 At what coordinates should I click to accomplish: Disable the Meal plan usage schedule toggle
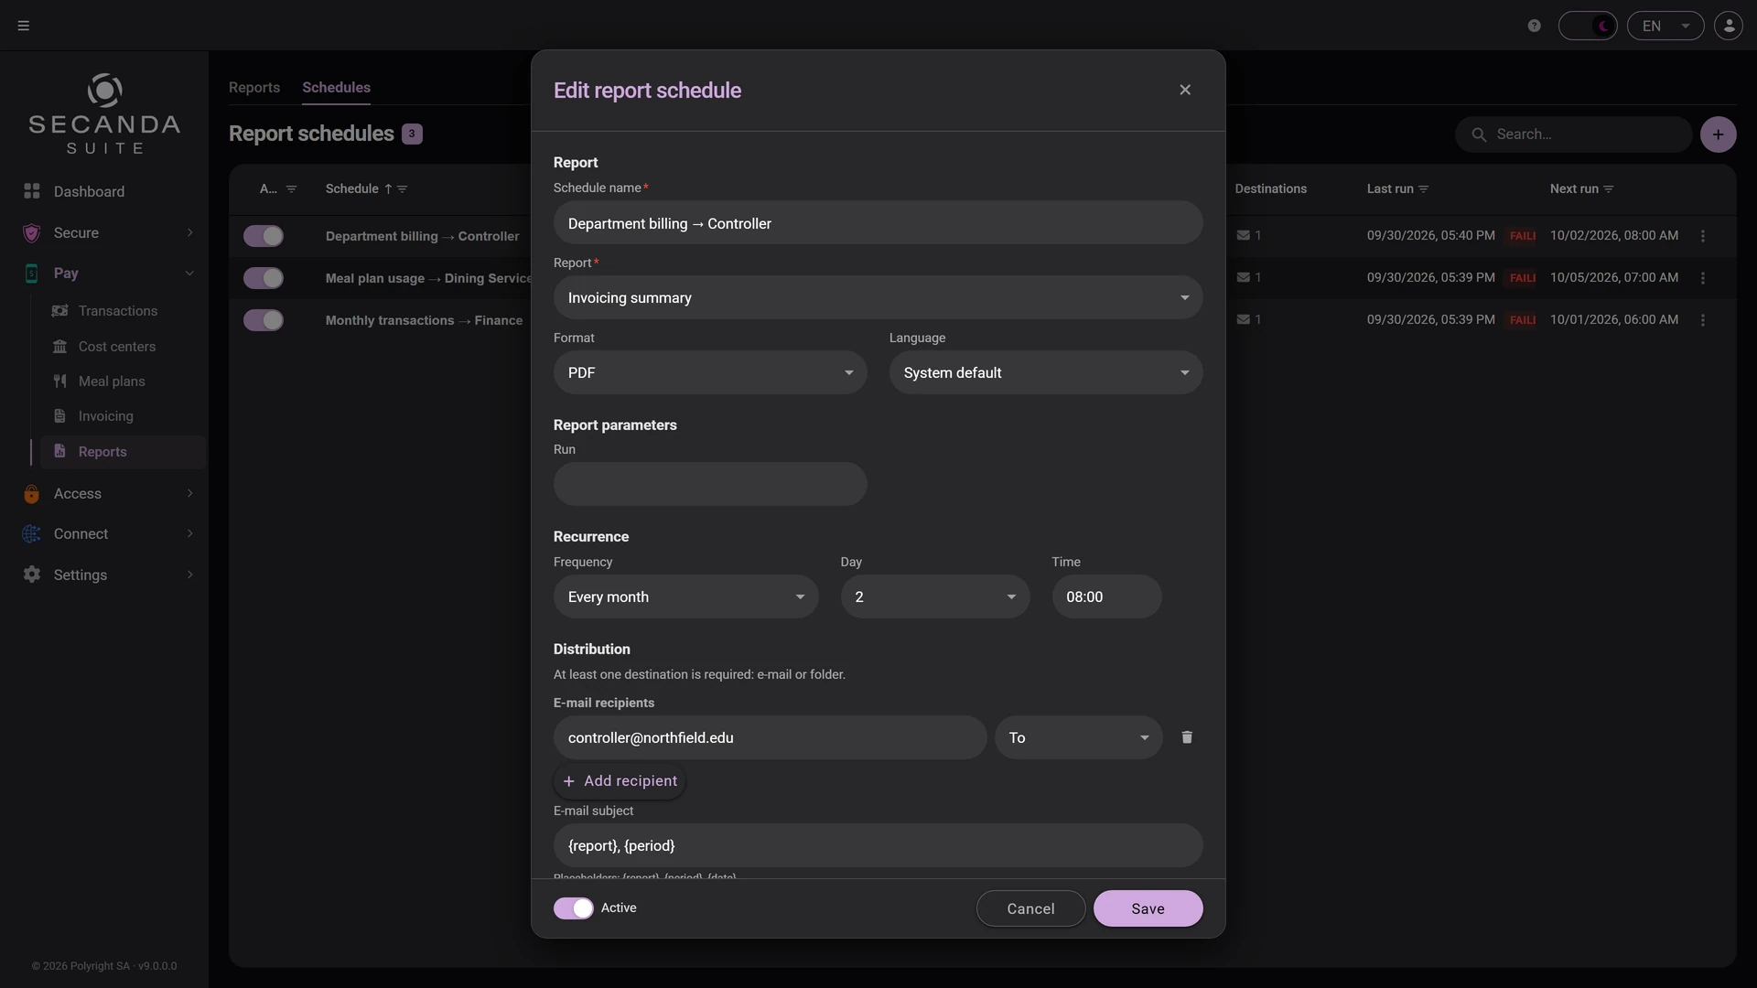pyautogui.click(x=264, y=278)
